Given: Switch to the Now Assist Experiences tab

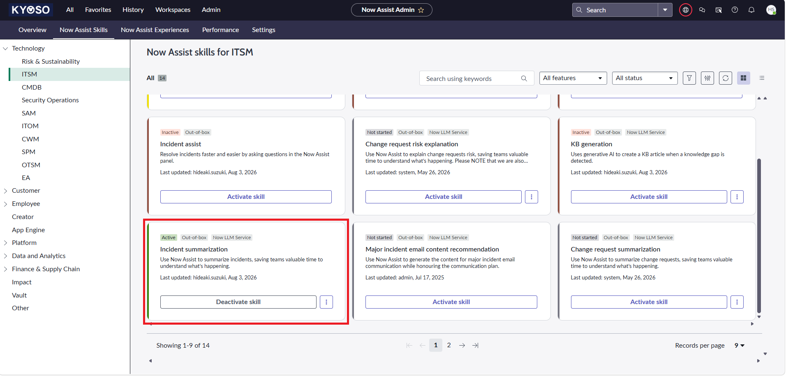Looking at the screenshot, I should coord(155,30).
